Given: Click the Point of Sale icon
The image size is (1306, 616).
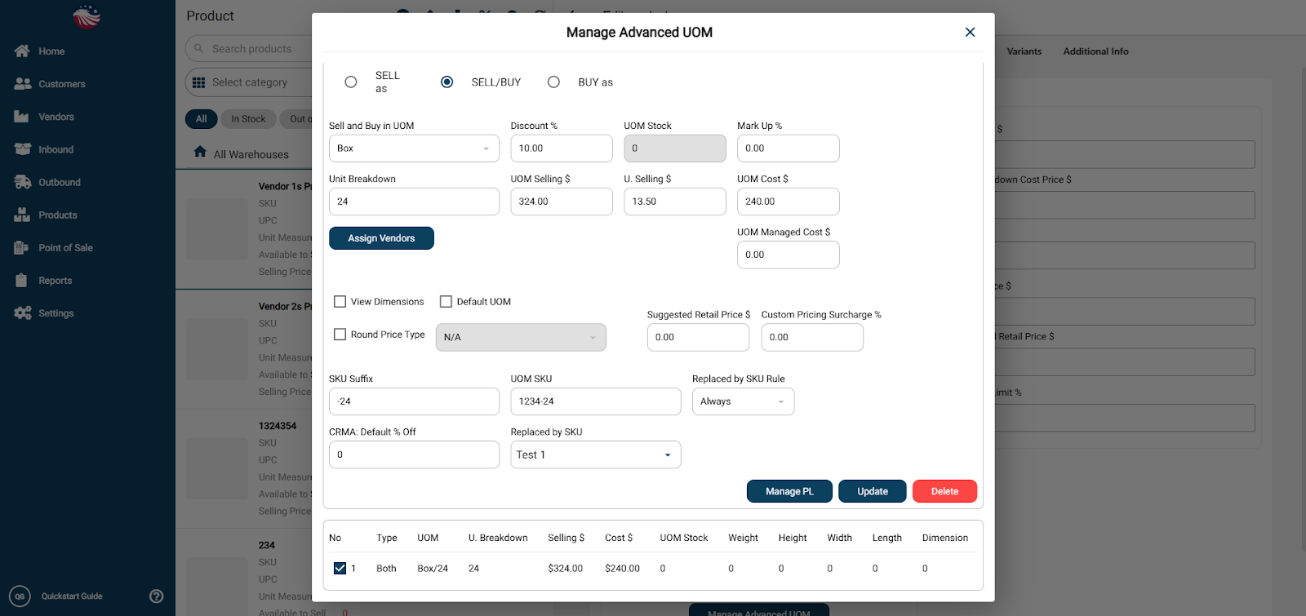Looking at the screenshot, I should 22,248.
